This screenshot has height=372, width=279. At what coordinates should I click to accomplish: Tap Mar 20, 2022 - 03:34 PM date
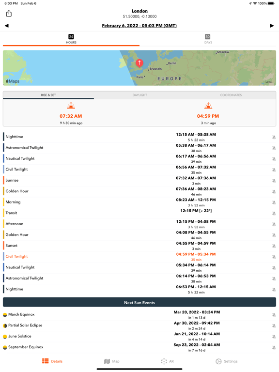(197, 312)
